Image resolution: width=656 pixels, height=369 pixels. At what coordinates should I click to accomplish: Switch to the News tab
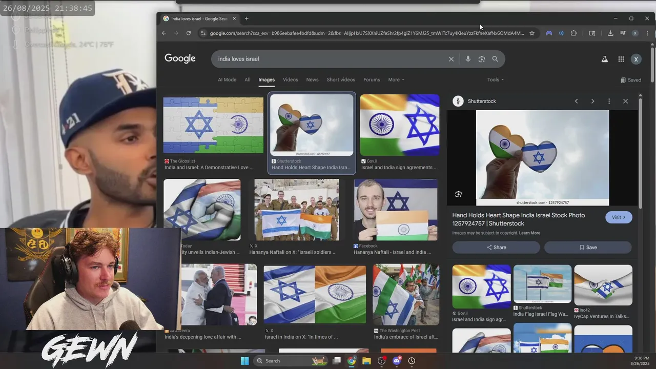[x=312, y=79]
